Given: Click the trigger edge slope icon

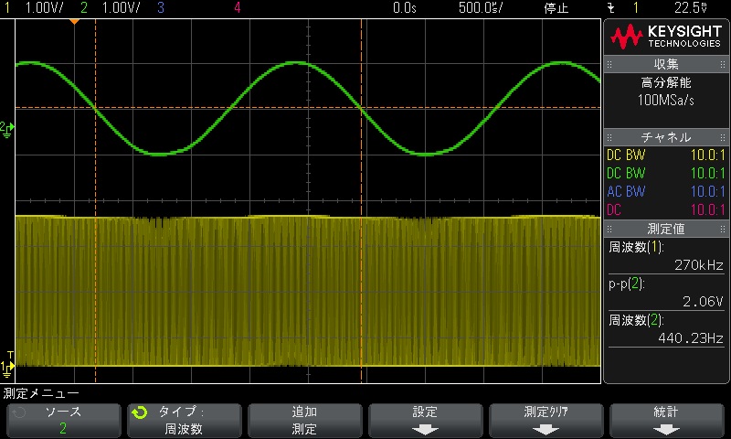Looking at the screenshot, I should point(611,8).
